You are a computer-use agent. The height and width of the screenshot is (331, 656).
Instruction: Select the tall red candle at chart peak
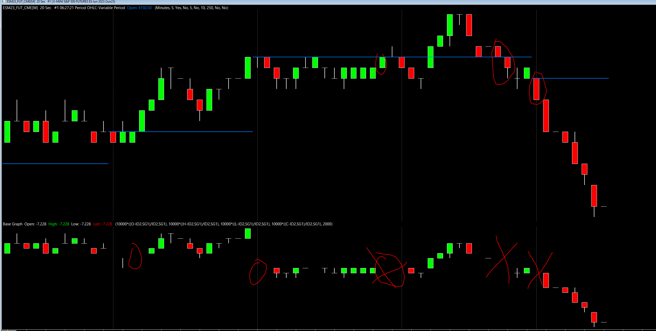(x=469, y=25)
